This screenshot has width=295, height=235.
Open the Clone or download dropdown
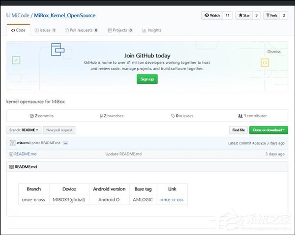tap(268, 130)
